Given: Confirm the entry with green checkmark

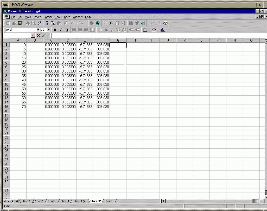Looking at the screenshot, I should click(43, 35).
